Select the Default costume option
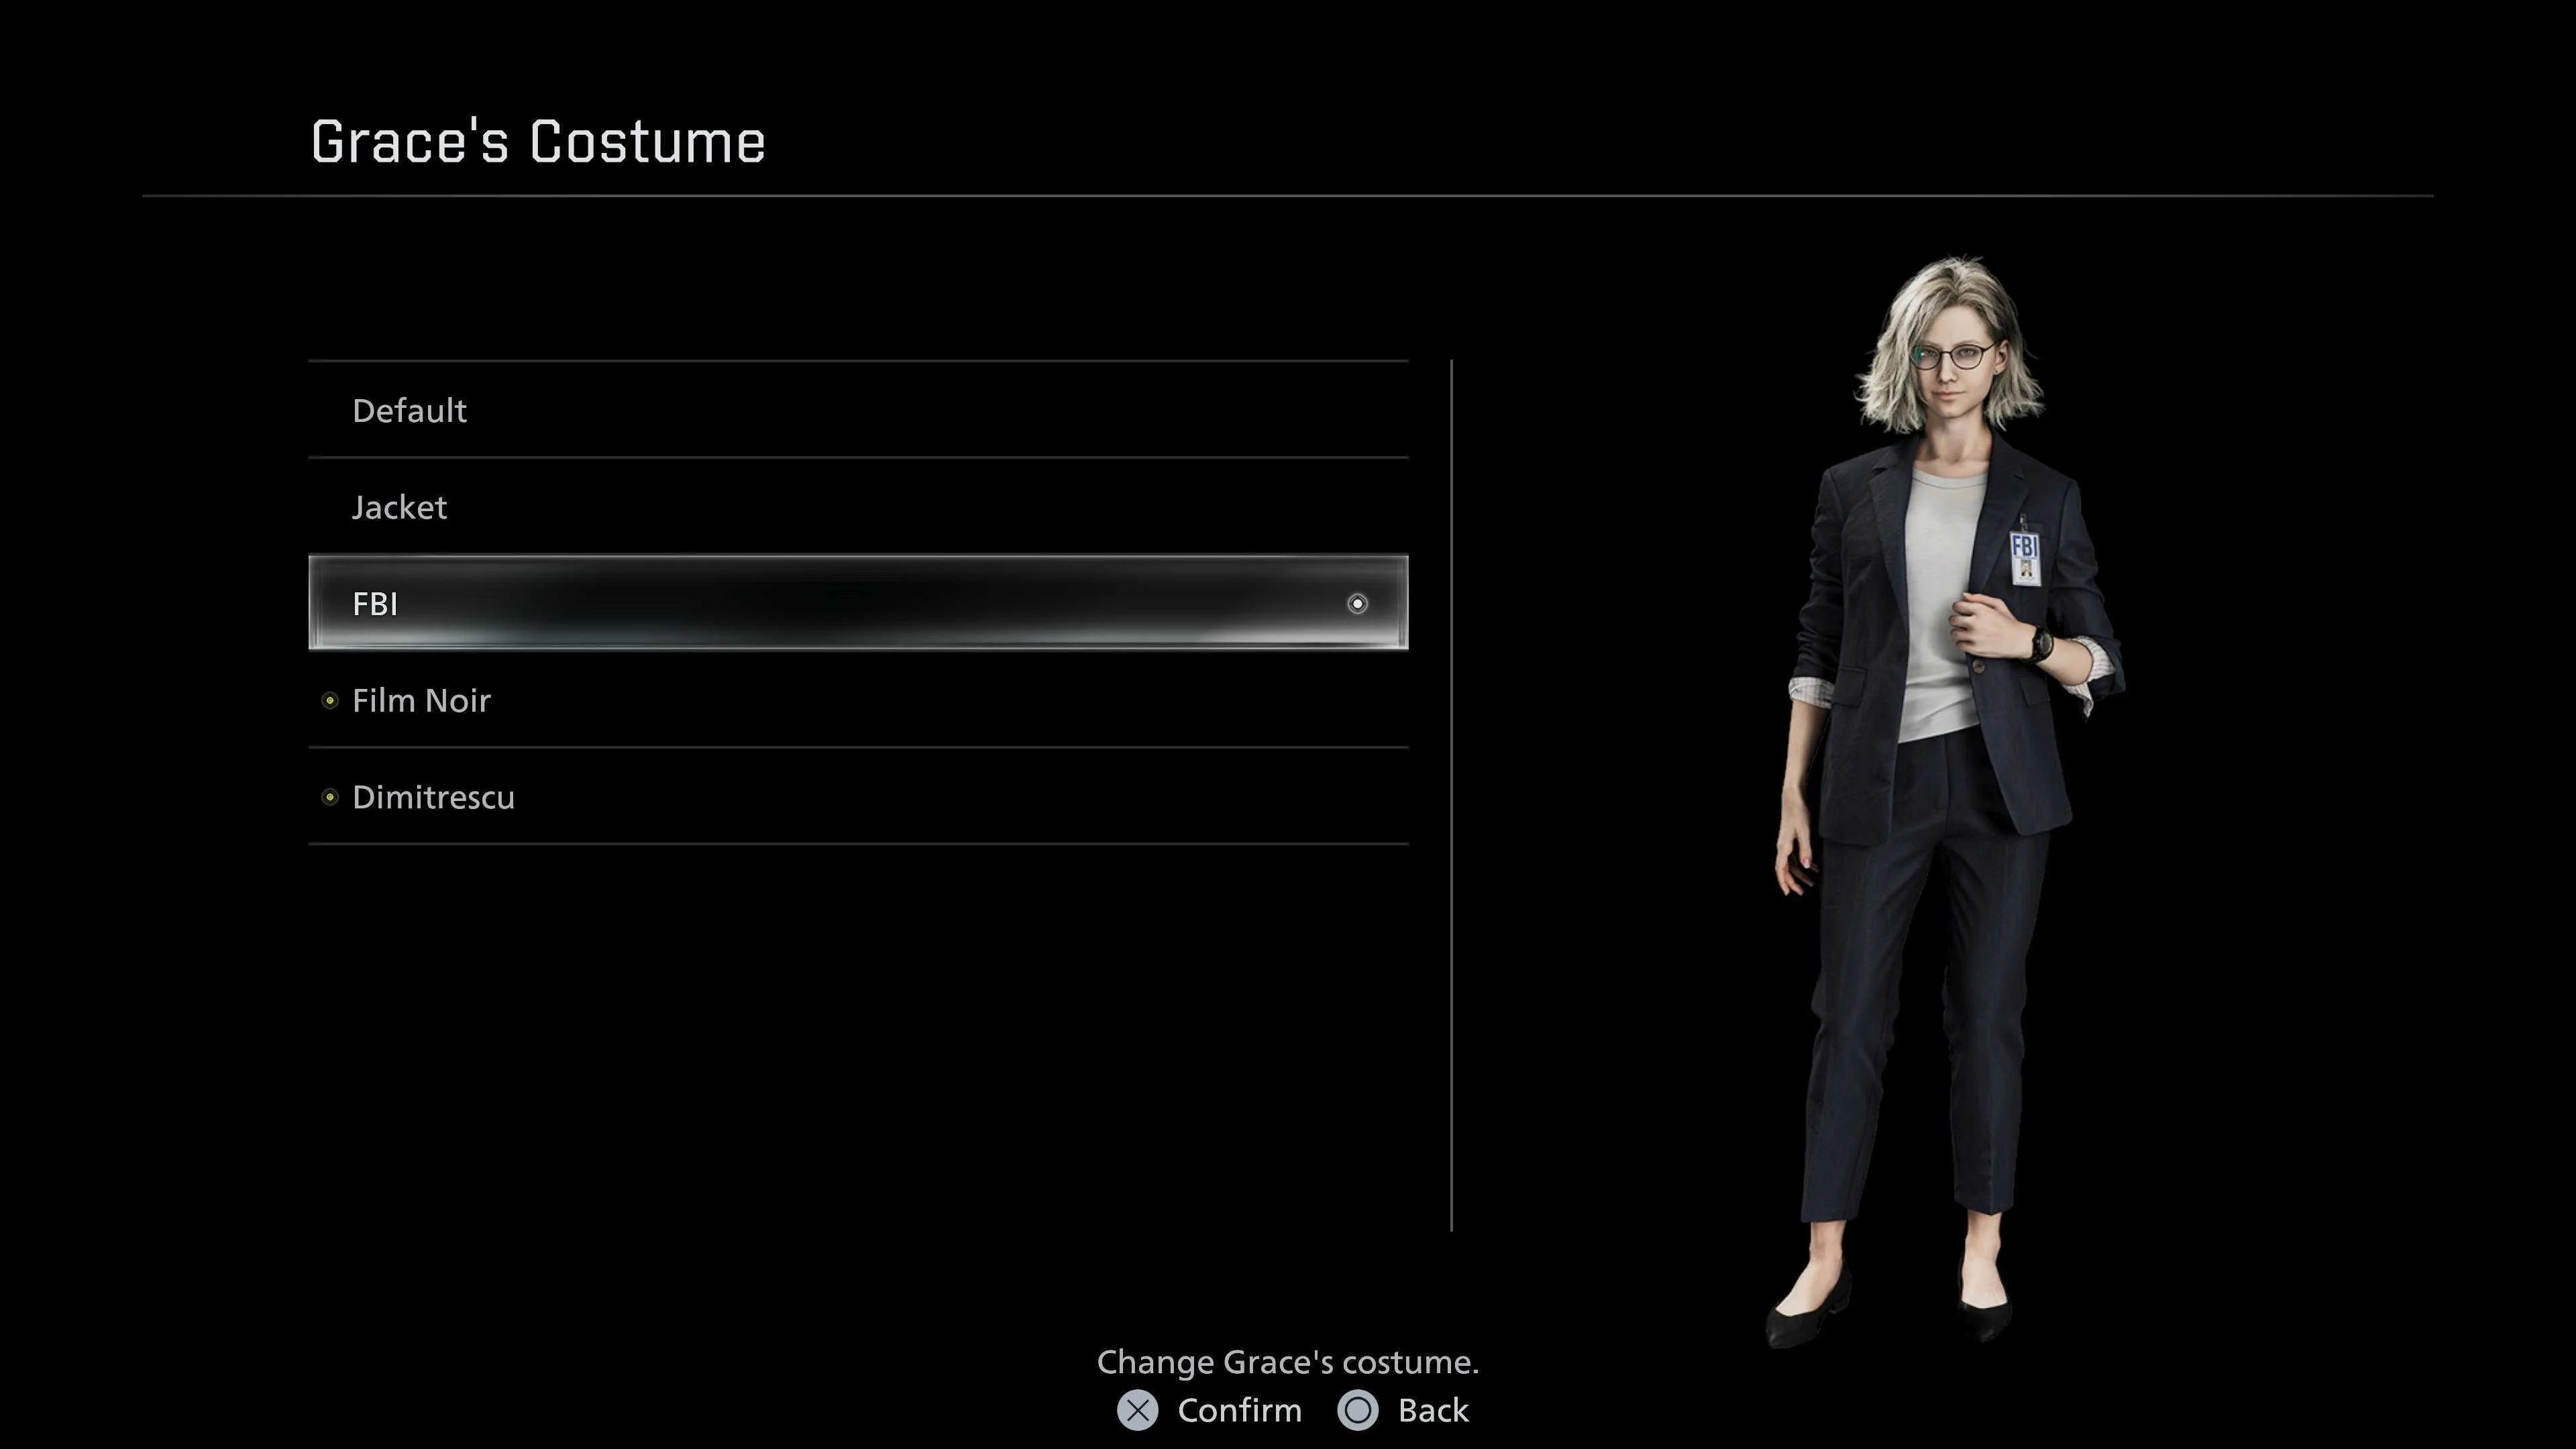Screen dimensions: 2576x1449 click(409, 410)
